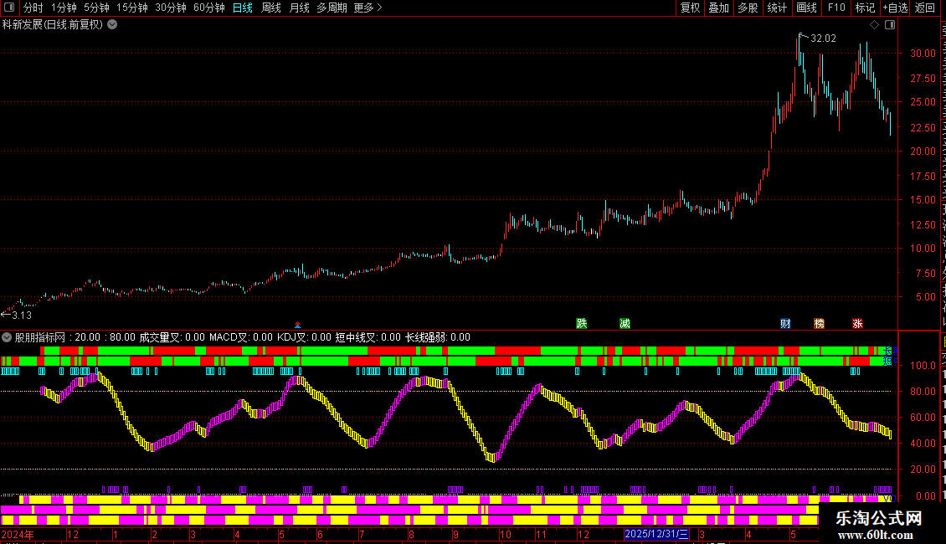The width and height of the screenshot is (946, 544).
Task: Expand the 更多 periods menu
Action: (368, 8)
